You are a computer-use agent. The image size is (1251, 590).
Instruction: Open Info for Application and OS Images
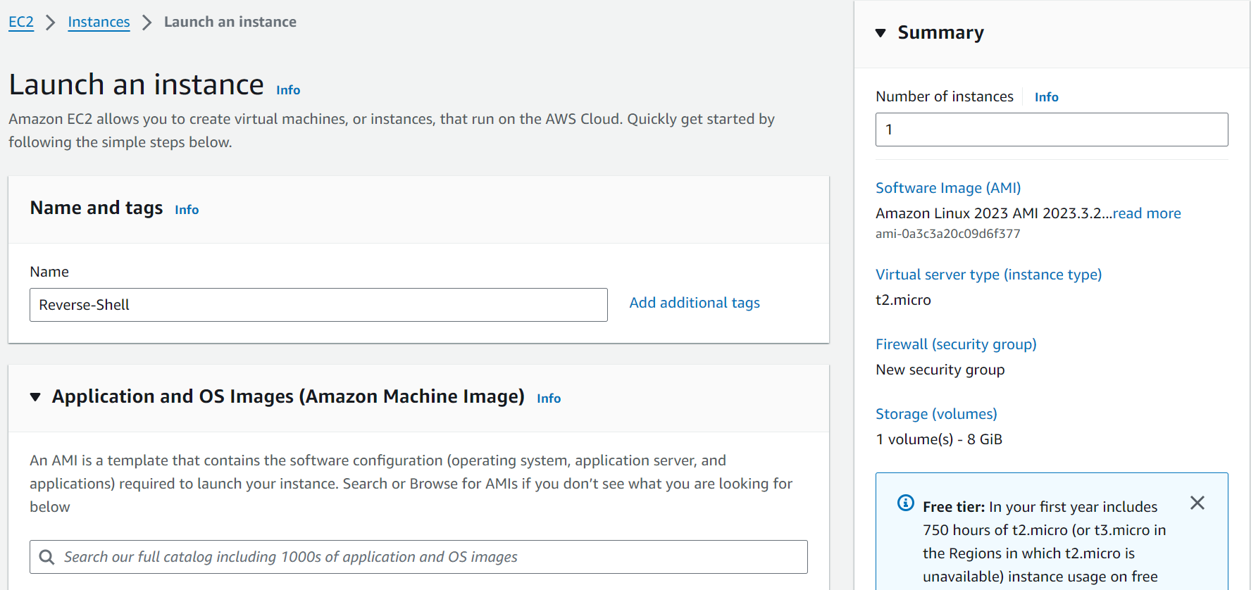(x=549, y=398)
